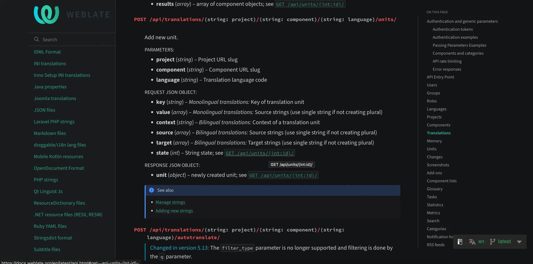The height and width of the screenshot is (264, 533).
Task: Click the Weblate logo icon
Action: 46,14
